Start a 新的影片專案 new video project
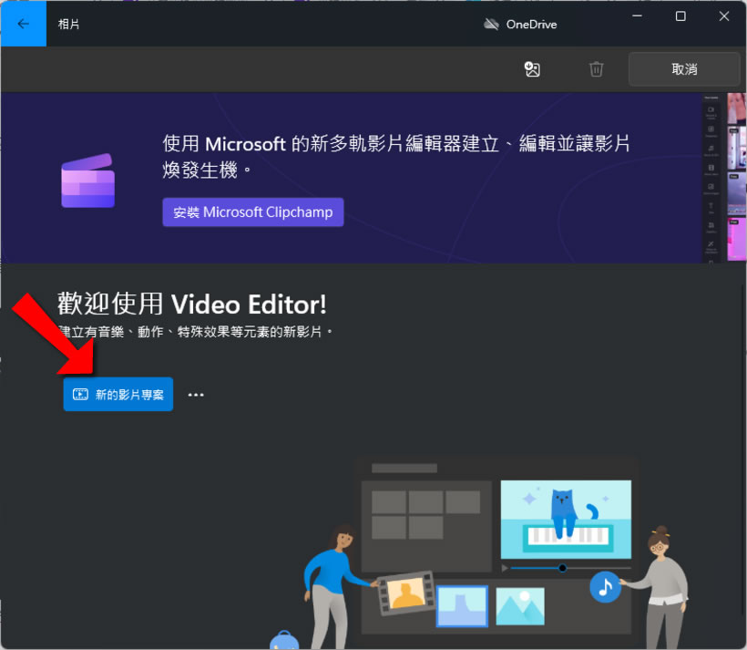The image size is (747, 650). pos(118,395)
